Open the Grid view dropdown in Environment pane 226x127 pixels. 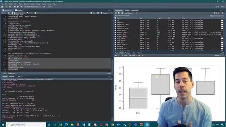click(x=216, y=13)
